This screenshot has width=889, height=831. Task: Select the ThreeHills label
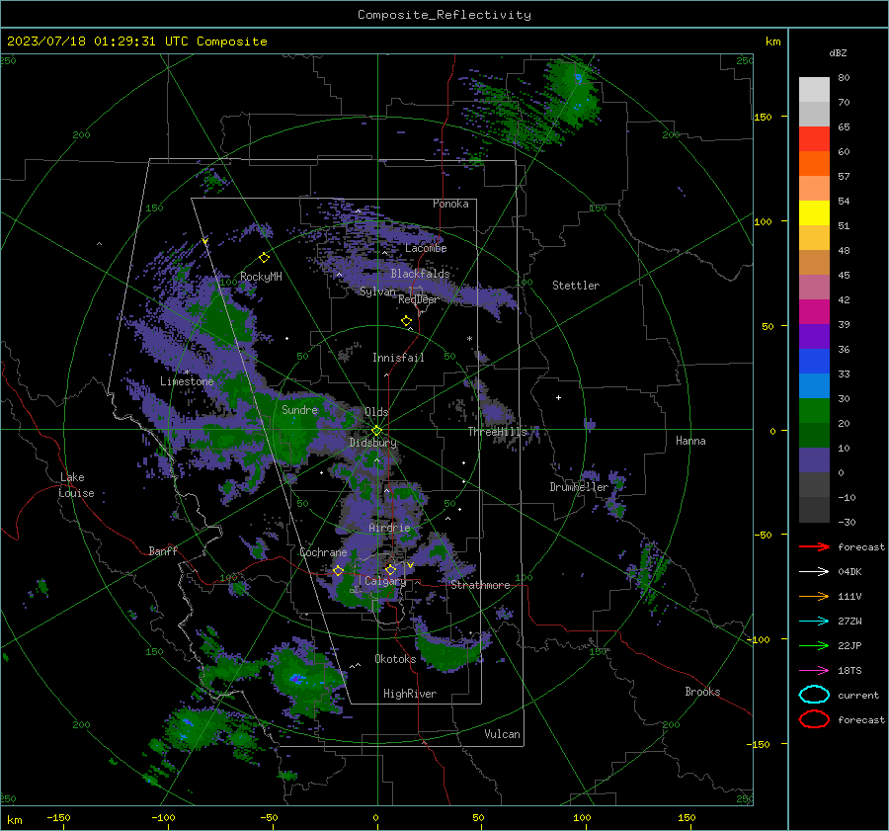(x=497, y=432)
